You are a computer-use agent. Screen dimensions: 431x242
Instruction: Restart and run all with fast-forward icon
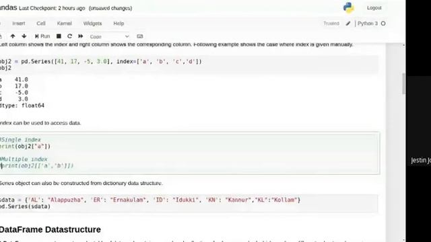click(x=81, y=36)
